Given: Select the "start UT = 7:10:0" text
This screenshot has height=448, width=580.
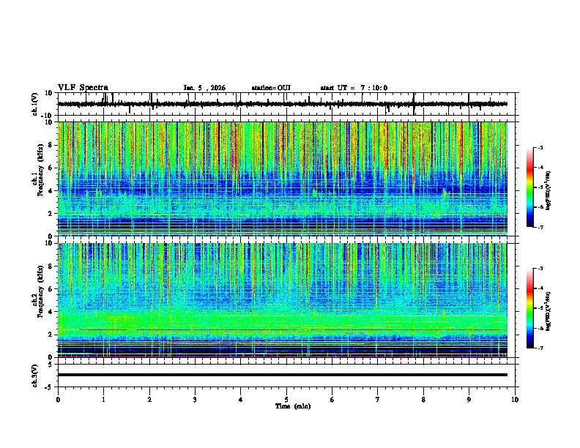Looking at the screenshot, I should (354, 88).
